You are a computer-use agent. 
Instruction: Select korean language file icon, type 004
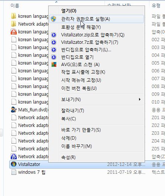(x=14, y=55)
